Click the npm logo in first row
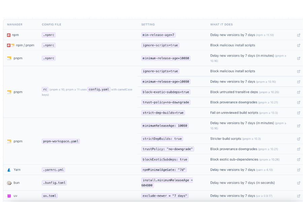Viewport: 303px width, 202px height. 9,35
